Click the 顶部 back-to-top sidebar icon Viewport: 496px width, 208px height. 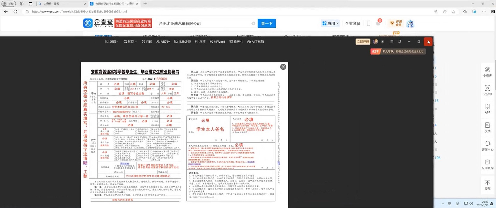[487, 185]
